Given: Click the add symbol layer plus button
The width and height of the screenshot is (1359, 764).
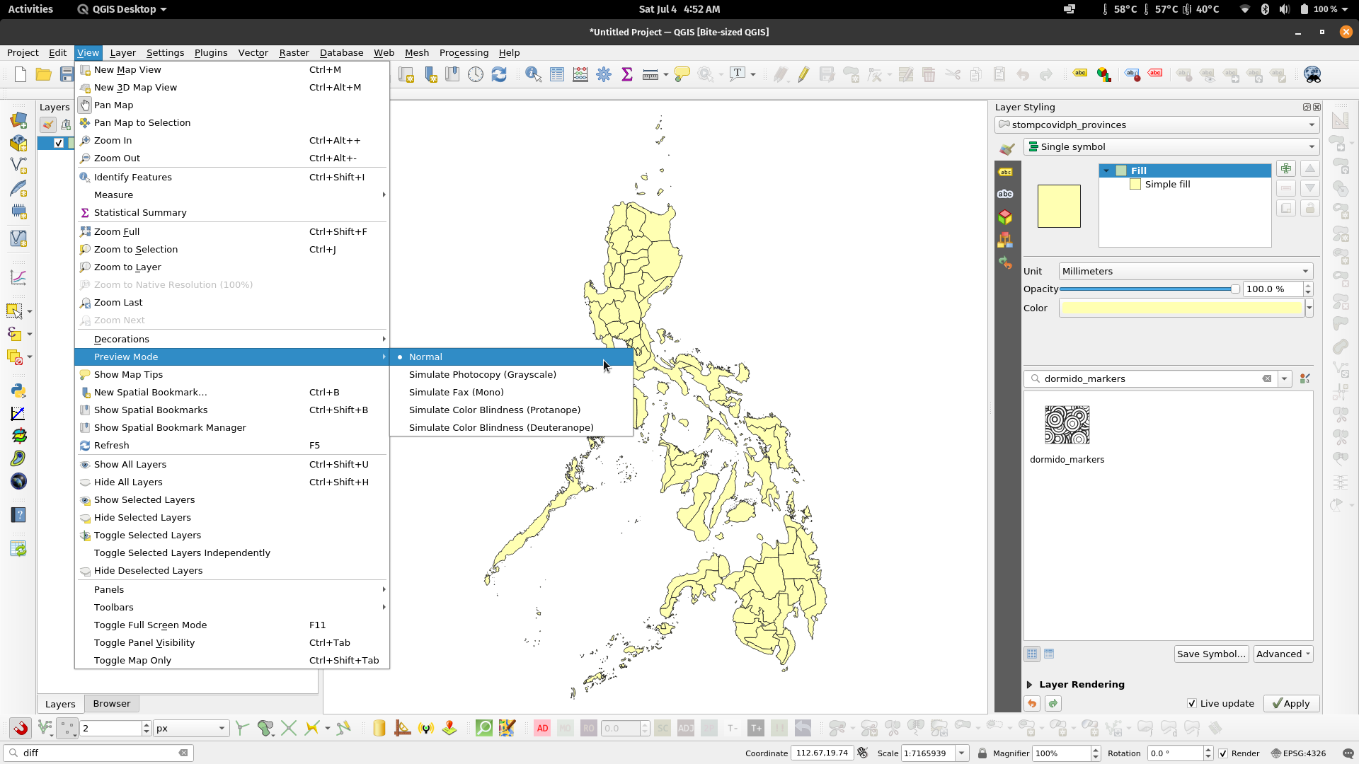Looking at the screenshot, I should pyautogui.click(x=1286, y=169).
